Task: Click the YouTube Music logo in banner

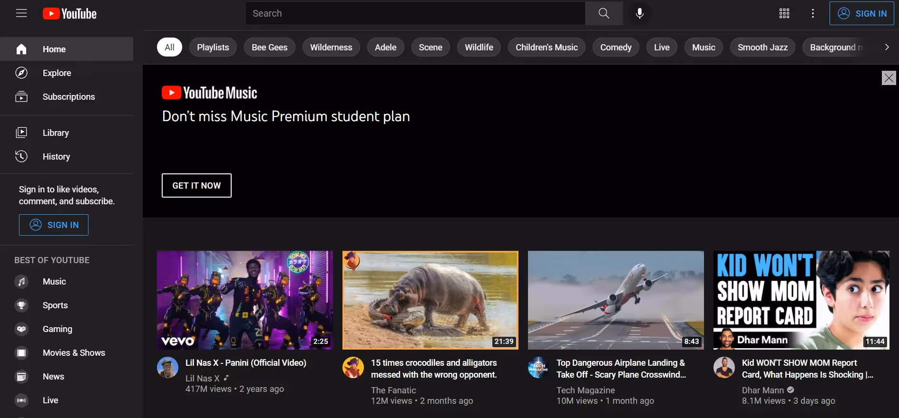Action: [209, 93]
